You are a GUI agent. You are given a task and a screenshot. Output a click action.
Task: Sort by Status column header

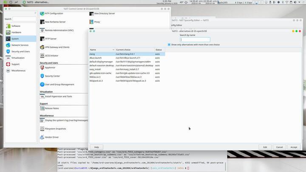pos(160,50)
